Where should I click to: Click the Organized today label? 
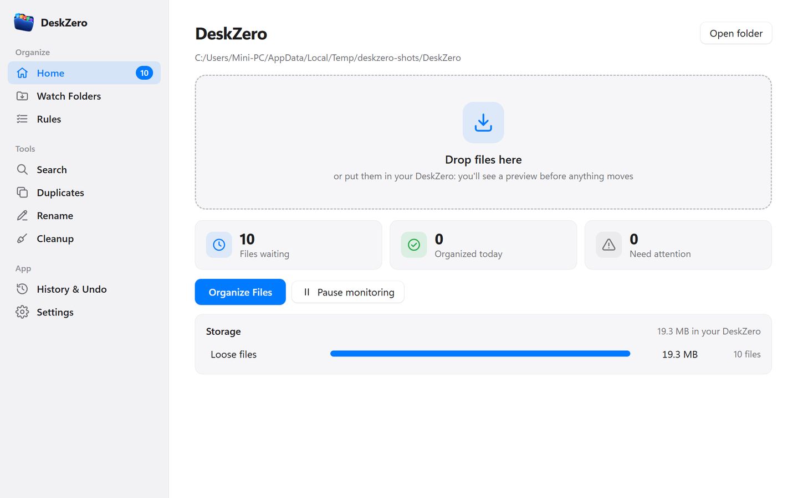pos(468,254)
